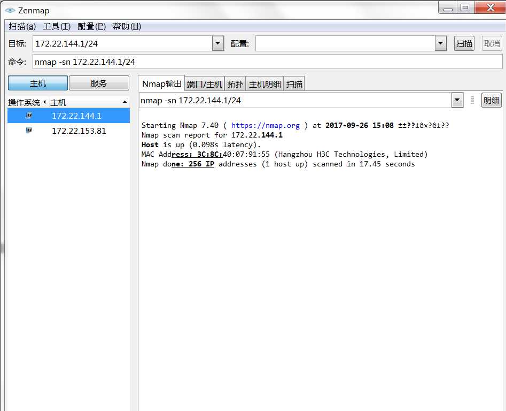The image size is (506, 411).
Task: Sort hosts by 操作系统 column
Action: 27,102
